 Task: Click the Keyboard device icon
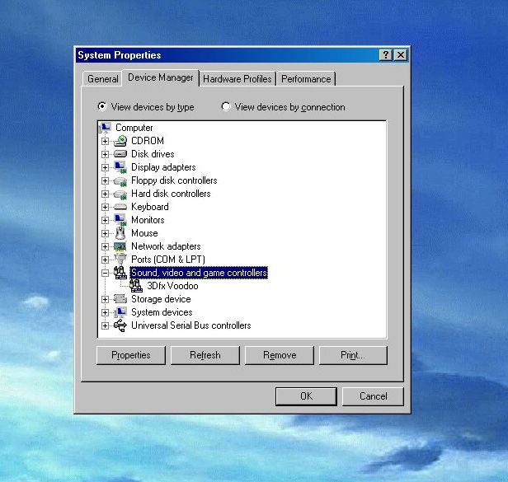point(120,207)
